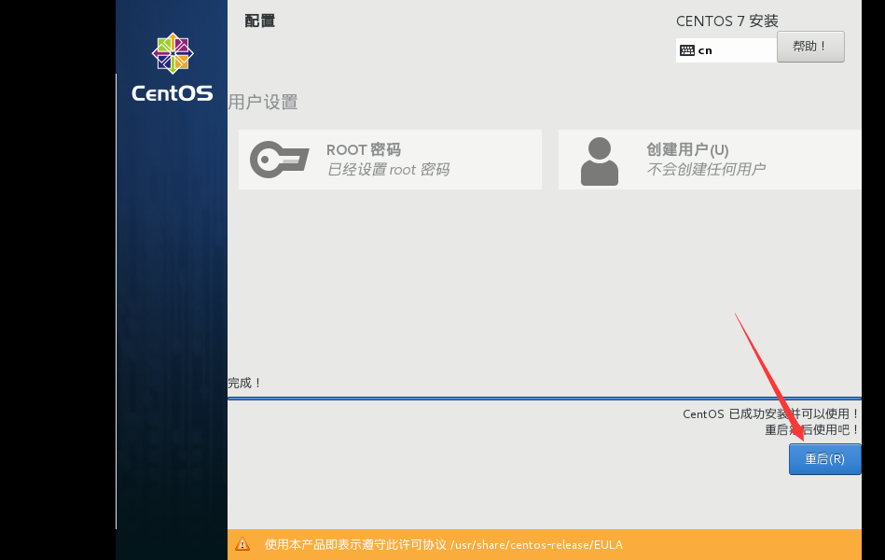Click the warning triangle icon in EULA bar

point(242,544)
